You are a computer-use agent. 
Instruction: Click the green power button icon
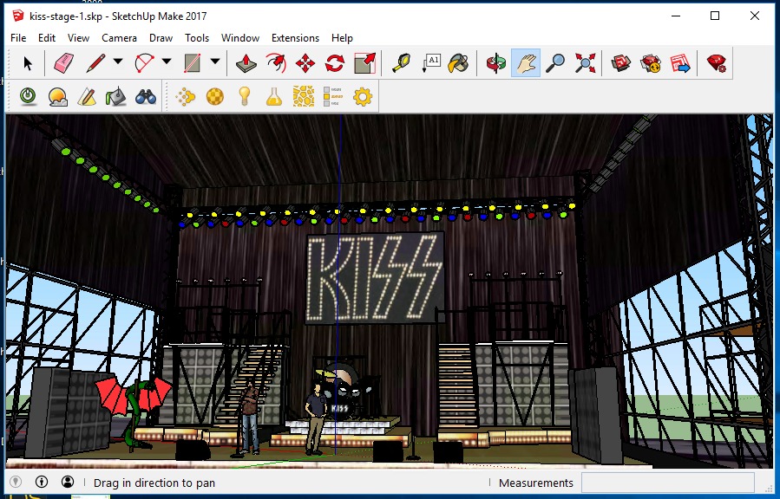tap(28, 96)
